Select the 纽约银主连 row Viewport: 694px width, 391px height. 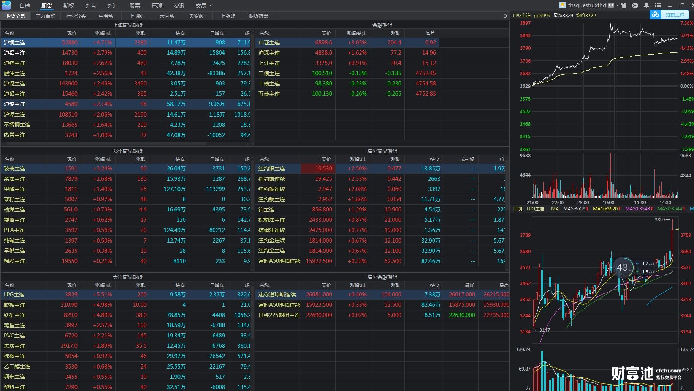tap(272, 169)
